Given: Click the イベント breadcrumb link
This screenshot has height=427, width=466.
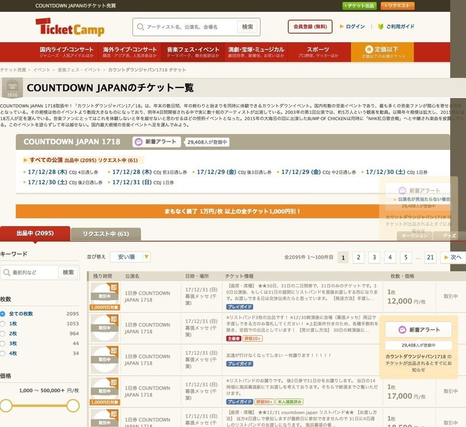Looking at the screenshot, I should click(x=41, y=69).
